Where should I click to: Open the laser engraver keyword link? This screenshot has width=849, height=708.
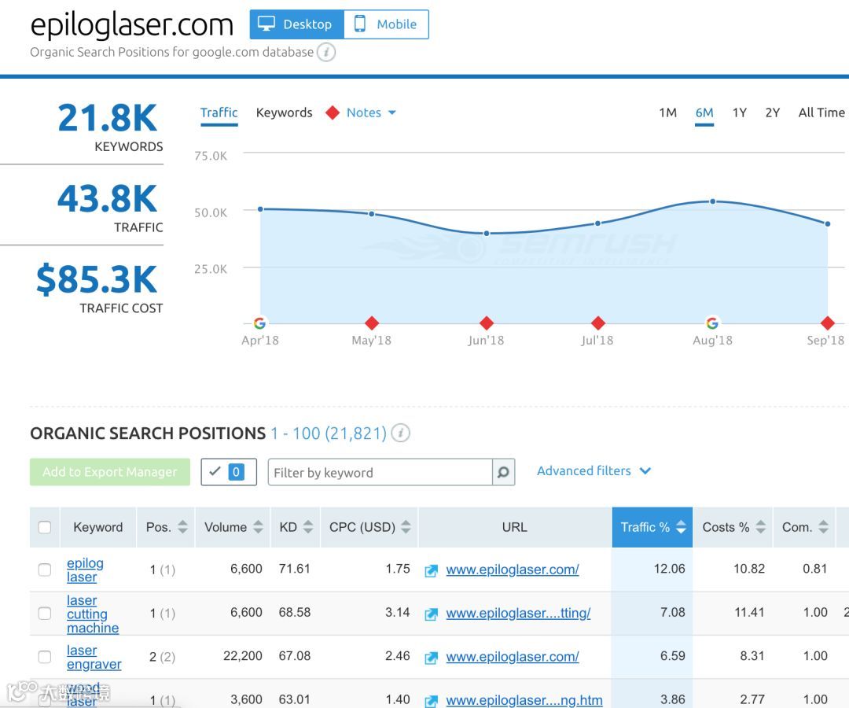pyautogui.click(x=94, y=657)
